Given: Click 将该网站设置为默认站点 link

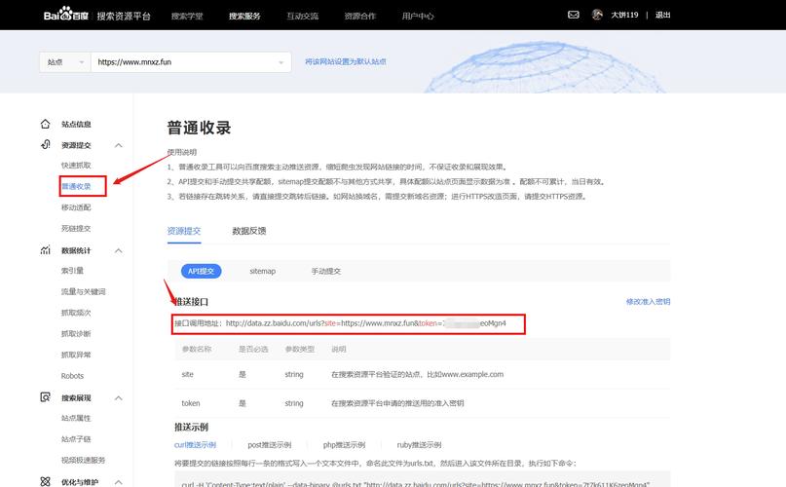Looking at the screenshot, I should pos(345,61).
